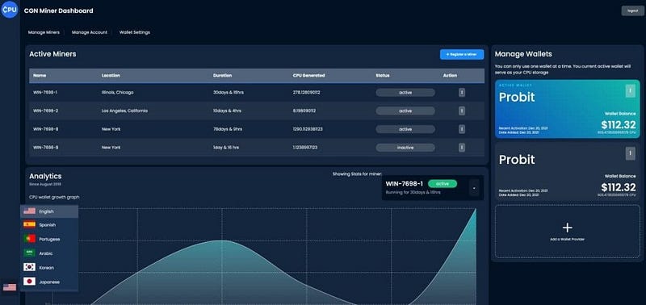The image size is (646, 305).
Task: Click the Duration column header
Action: click(x=223, y=76)
